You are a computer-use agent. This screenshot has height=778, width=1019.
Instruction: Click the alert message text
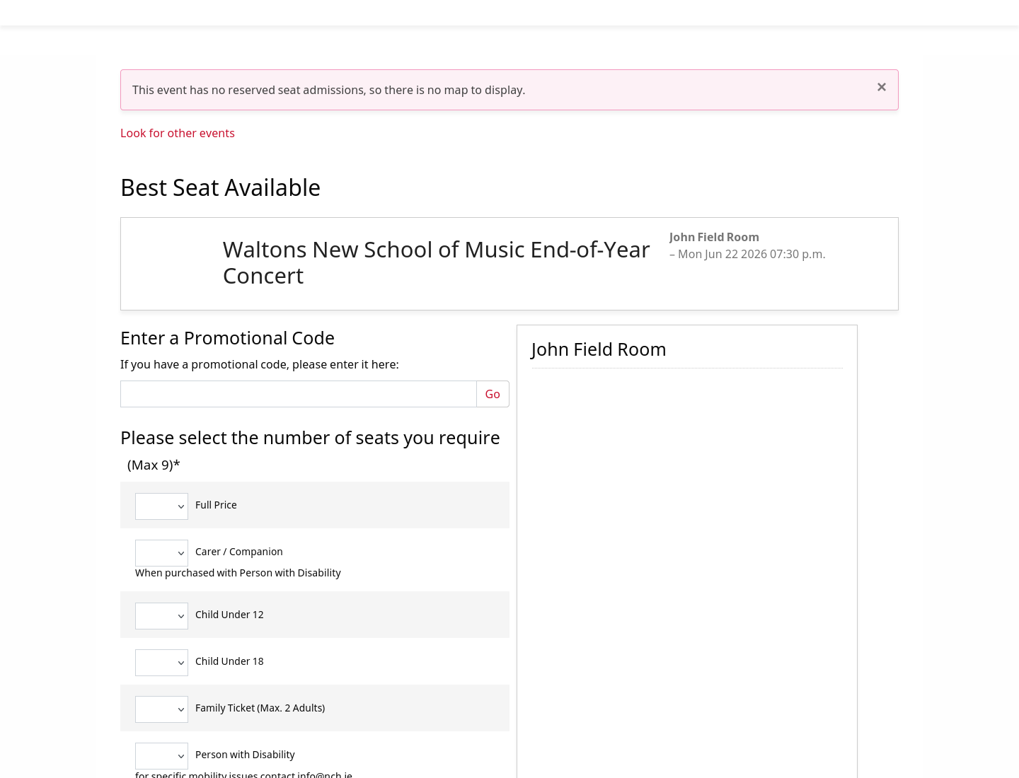(328, 90)
